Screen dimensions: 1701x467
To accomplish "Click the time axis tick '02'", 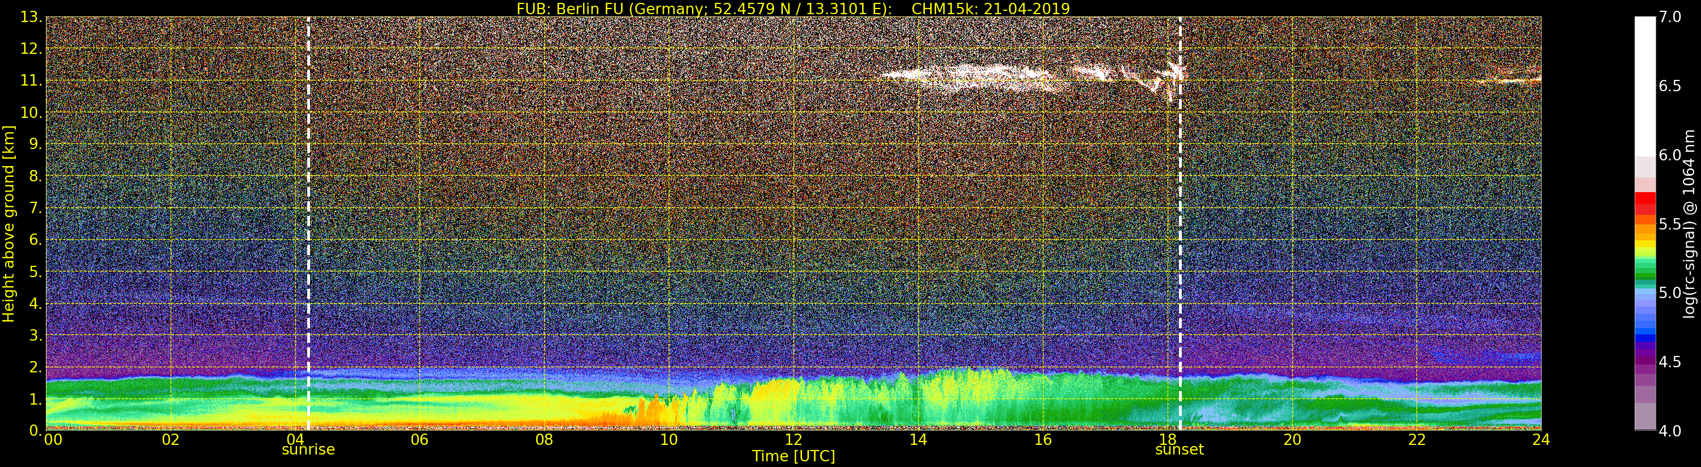I will pyautogui.click(x=171, y=440).
